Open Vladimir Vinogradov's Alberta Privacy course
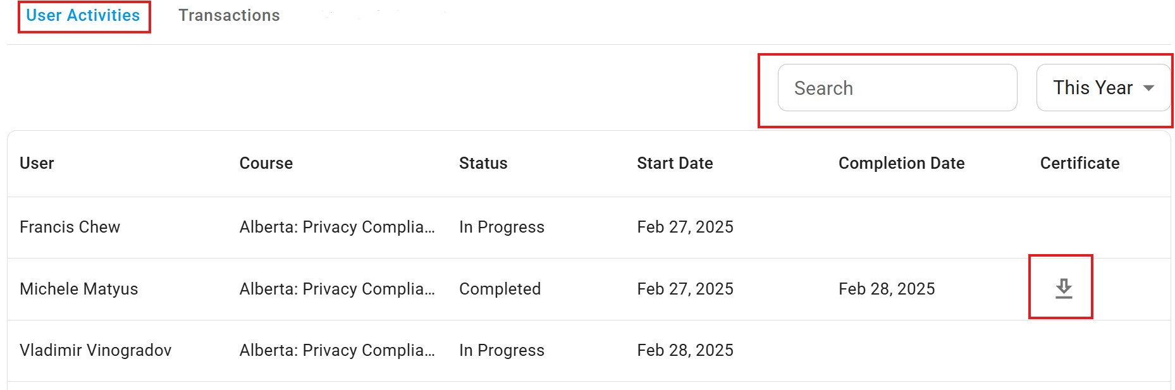1175x390 pixels. pos(337,350)
